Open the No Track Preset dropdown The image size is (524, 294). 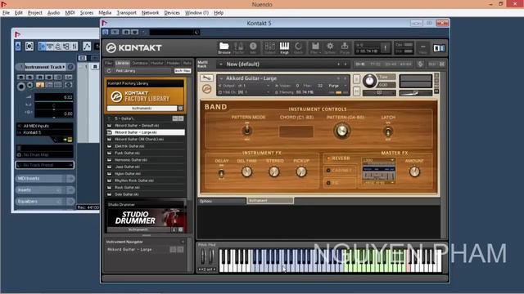coord(45,165)
